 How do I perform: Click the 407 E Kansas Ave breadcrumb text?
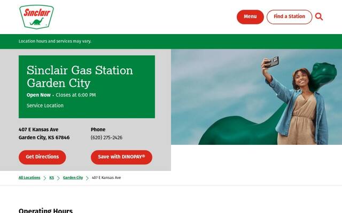(x=106, y=177)
